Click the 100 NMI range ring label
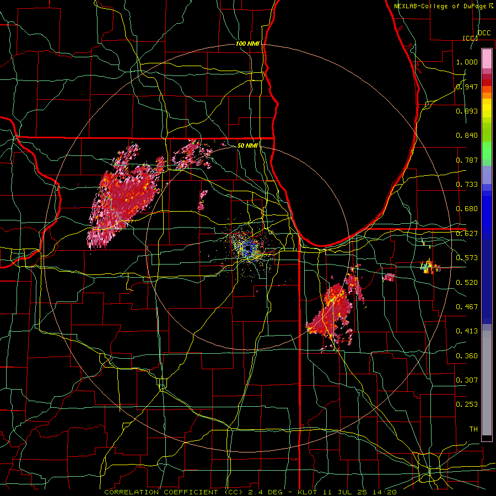The width and height of the screenshot is (496, 496). pyautogui.click(x=247, y=44)
